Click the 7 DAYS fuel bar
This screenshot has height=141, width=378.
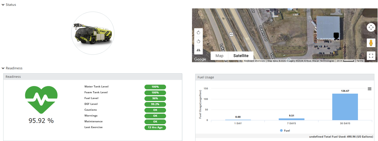(292, 119)
